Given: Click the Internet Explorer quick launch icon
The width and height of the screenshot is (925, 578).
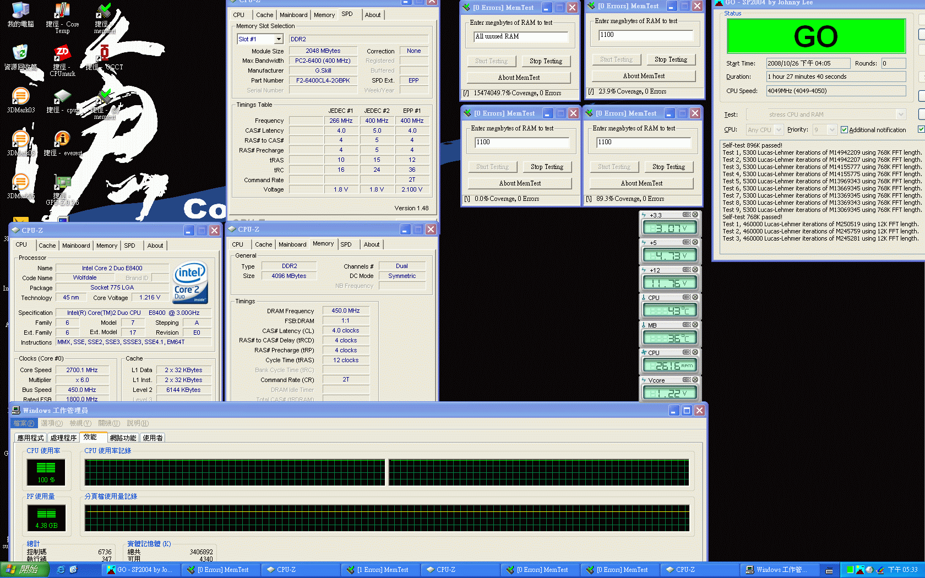Looking at the screenshot, I should 61,570.
